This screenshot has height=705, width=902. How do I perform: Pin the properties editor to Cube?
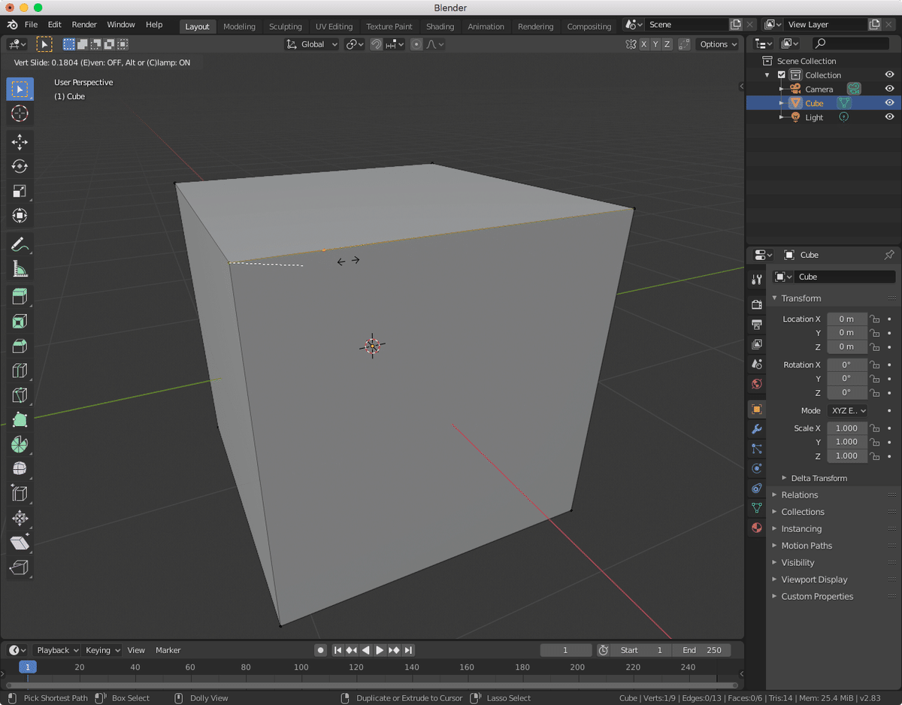[x=889, y=255]
